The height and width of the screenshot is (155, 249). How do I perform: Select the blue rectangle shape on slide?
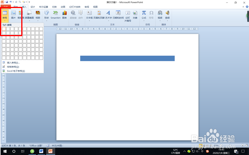pos(127,58)
